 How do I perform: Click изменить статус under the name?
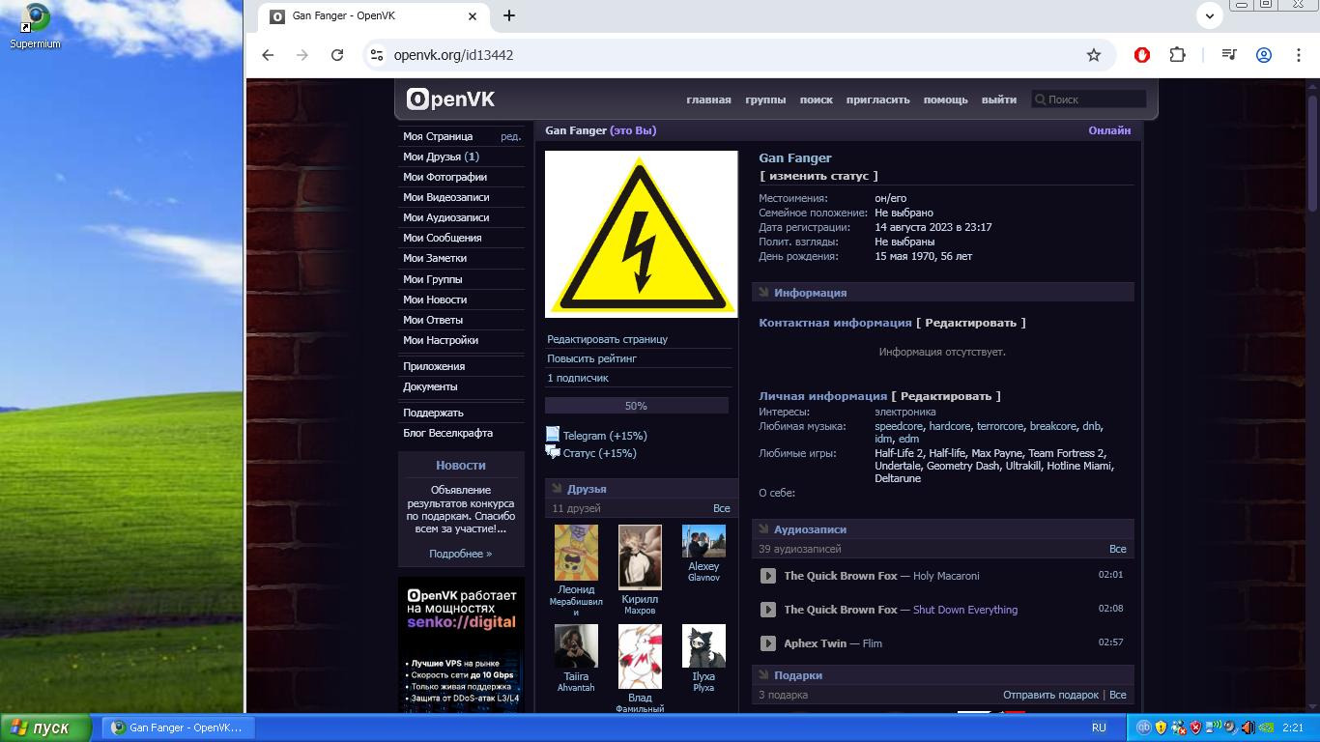click(x=818, y=176)
